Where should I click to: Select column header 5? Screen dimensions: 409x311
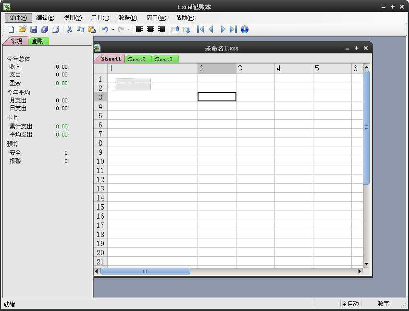pos(332,69)
